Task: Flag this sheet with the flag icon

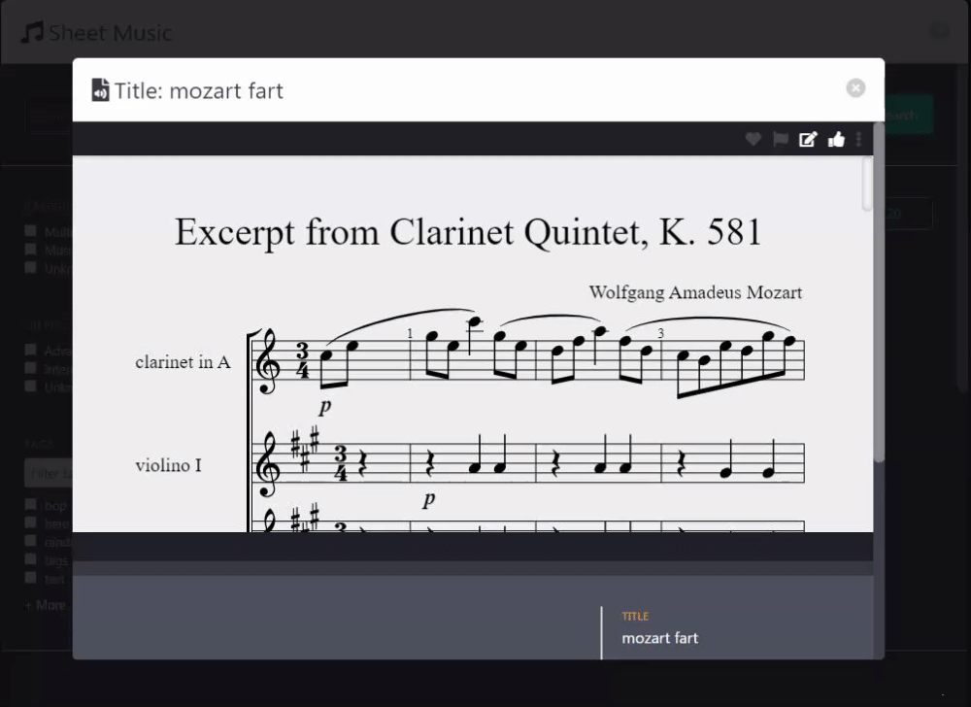Action: tap(781, 139)
